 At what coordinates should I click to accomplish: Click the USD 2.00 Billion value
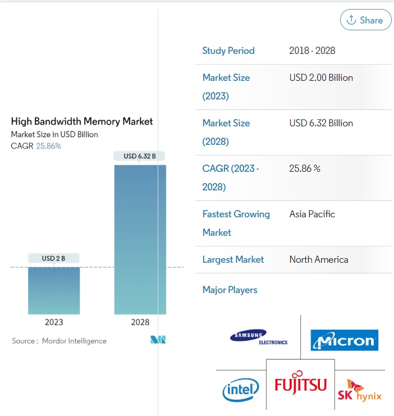[x=321, y=77]
